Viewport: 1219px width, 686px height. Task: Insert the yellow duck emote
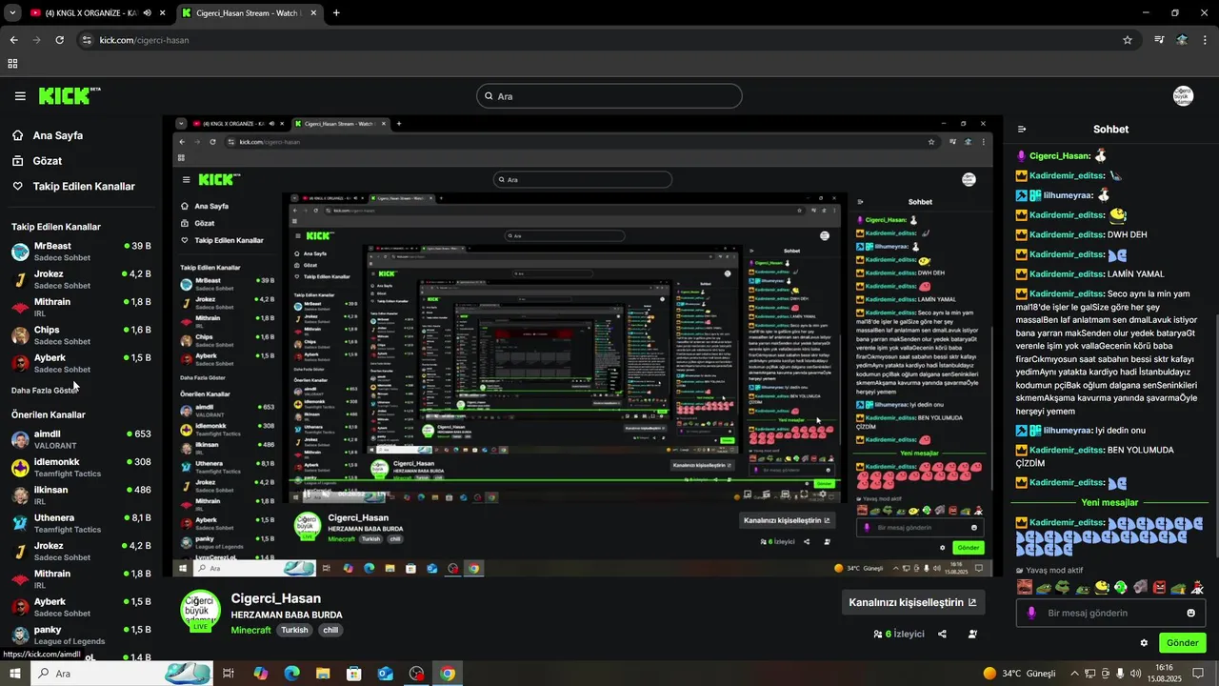tap(1102, 587)
